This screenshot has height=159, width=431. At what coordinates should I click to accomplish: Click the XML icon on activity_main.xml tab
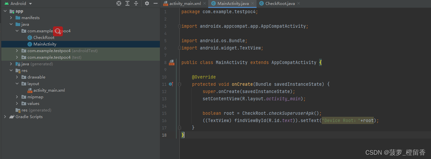[x=166, y=4]
